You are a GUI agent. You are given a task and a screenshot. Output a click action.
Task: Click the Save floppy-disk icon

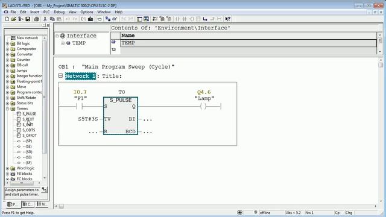(28, 19)
